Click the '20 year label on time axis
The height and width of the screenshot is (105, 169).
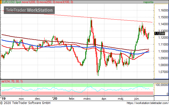(x=54, y=98)
